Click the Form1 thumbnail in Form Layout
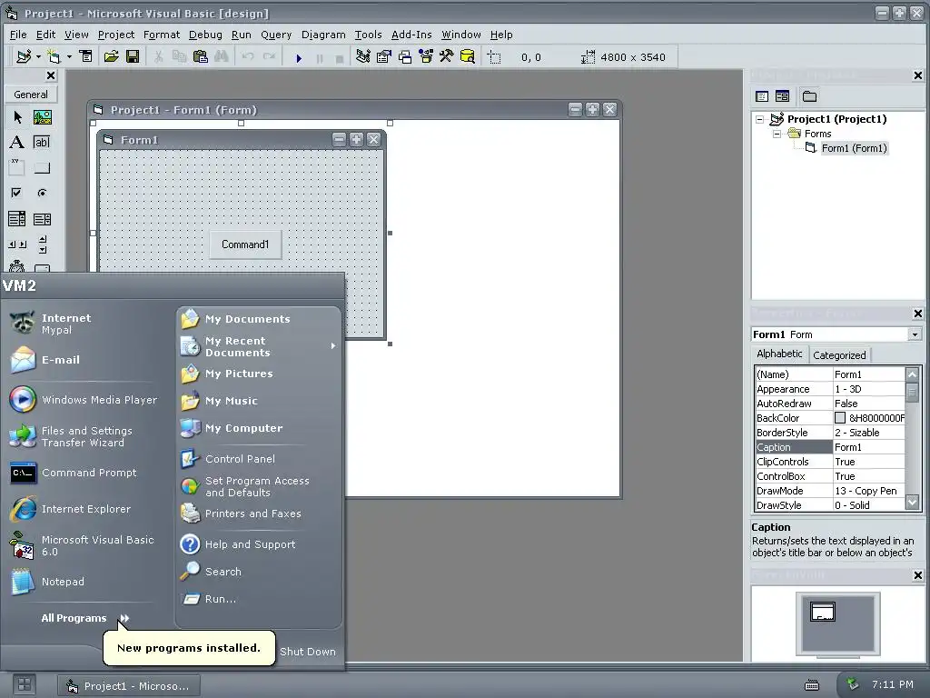Image resolution: width=930 pixels, height=698 pixels. click(823, 612)
